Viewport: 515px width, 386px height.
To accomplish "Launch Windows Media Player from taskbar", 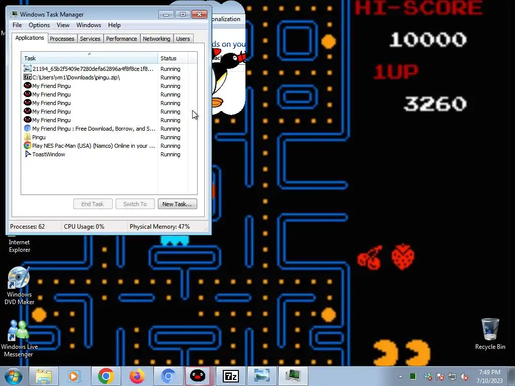I will click(x=74, y=376).
